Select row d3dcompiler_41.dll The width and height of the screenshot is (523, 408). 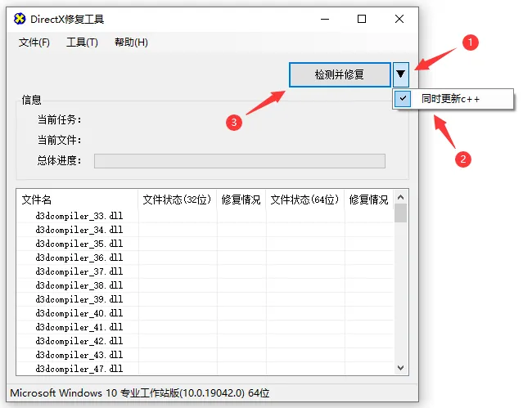[x=205, y=327]
